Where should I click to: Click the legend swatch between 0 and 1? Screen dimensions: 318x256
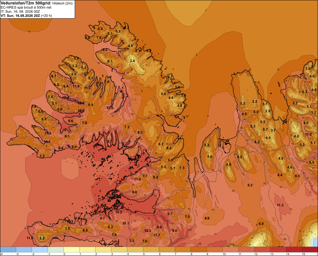coord(72,250)
